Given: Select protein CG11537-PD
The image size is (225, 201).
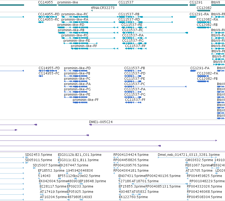Looking at the screenshot, I should [x=133, y=76].
